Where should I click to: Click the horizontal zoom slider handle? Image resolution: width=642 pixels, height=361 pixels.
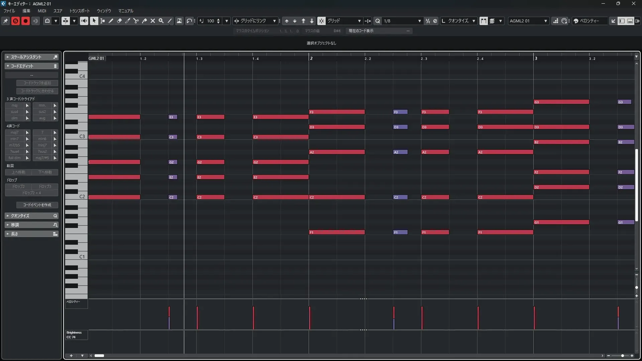click(622, 356)
